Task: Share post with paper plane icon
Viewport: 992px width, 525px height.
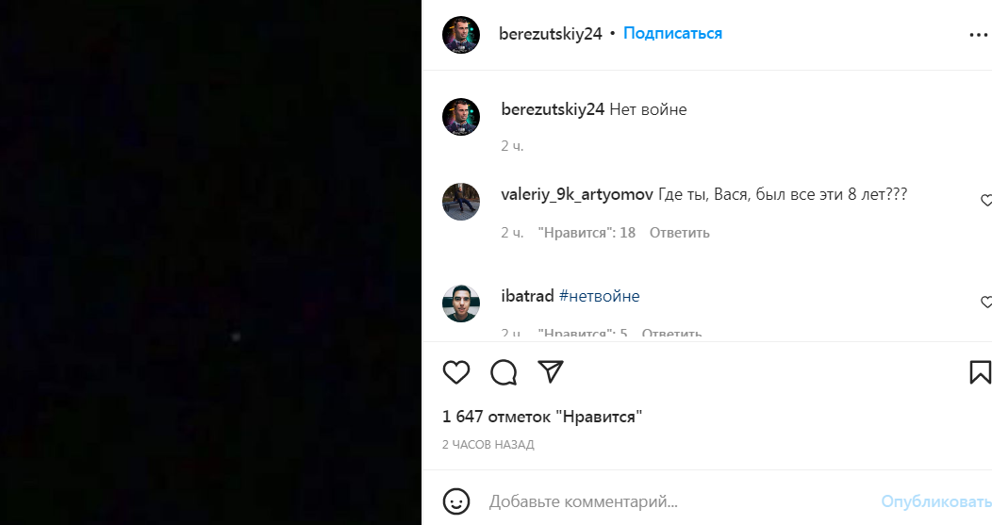Action: pyautogui.click(x=551, y=372)
